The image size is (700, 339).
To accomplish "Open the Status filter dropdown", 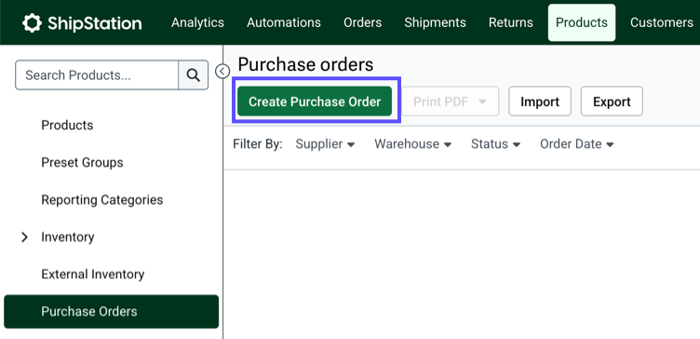I will click(495, 143).
